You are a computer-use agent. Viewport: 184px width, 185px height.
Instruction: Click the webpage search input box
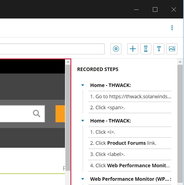click(x=22, y=113)
